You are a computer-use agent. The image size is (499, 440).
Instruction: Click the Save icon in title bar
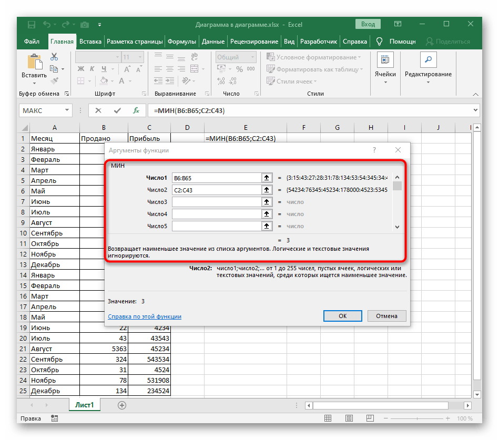(32, 25)
